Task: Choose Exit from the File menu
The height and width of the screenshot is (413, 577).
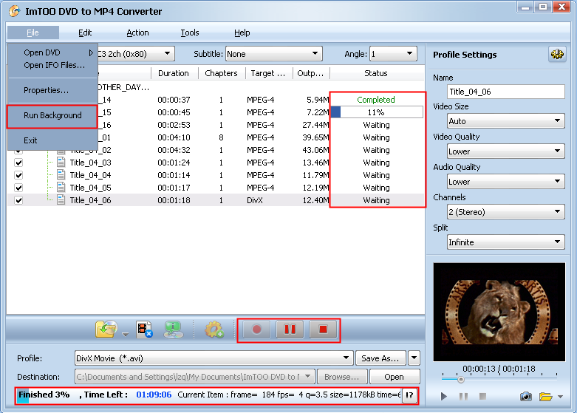Action: pos(52,140)
